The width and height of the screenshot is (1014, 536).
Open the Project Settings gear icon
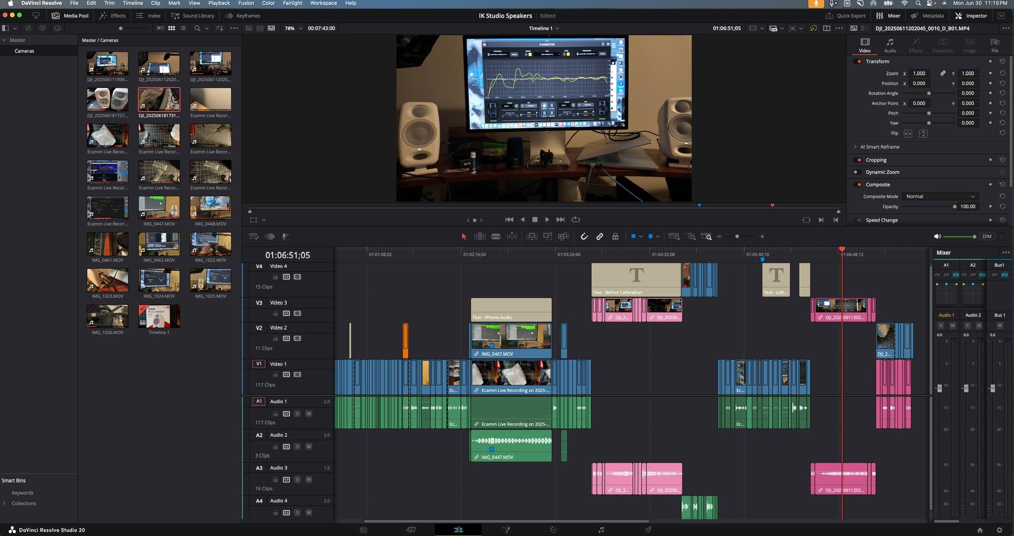pos(999,530)
